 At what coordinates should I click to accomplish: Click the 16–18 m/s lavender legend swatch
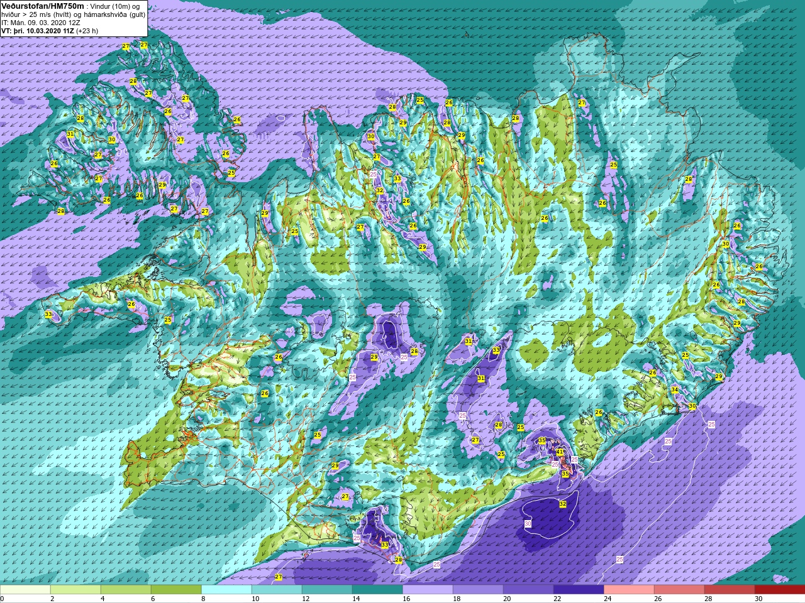coord(428,590)
